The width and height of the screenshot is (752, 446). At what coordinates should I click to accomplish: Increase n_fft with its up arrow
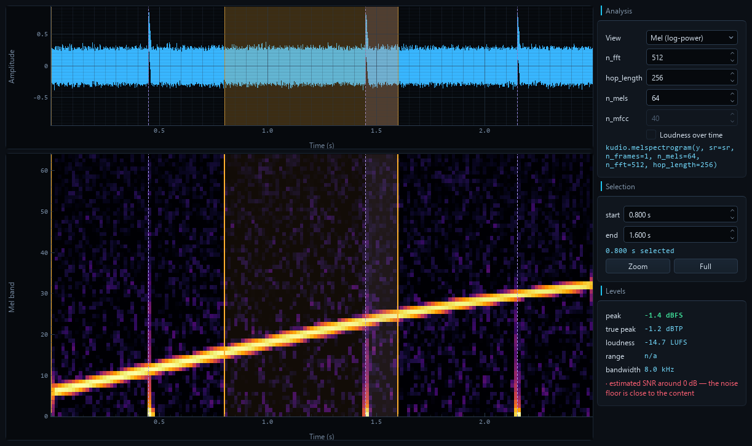(x=732, y=54)
